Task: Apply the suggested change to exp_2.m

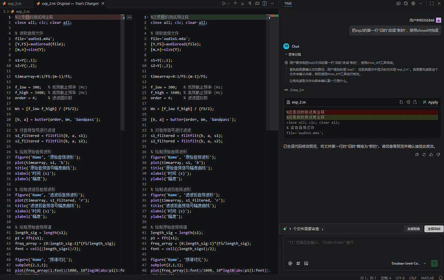Action: tap(430, 102)
